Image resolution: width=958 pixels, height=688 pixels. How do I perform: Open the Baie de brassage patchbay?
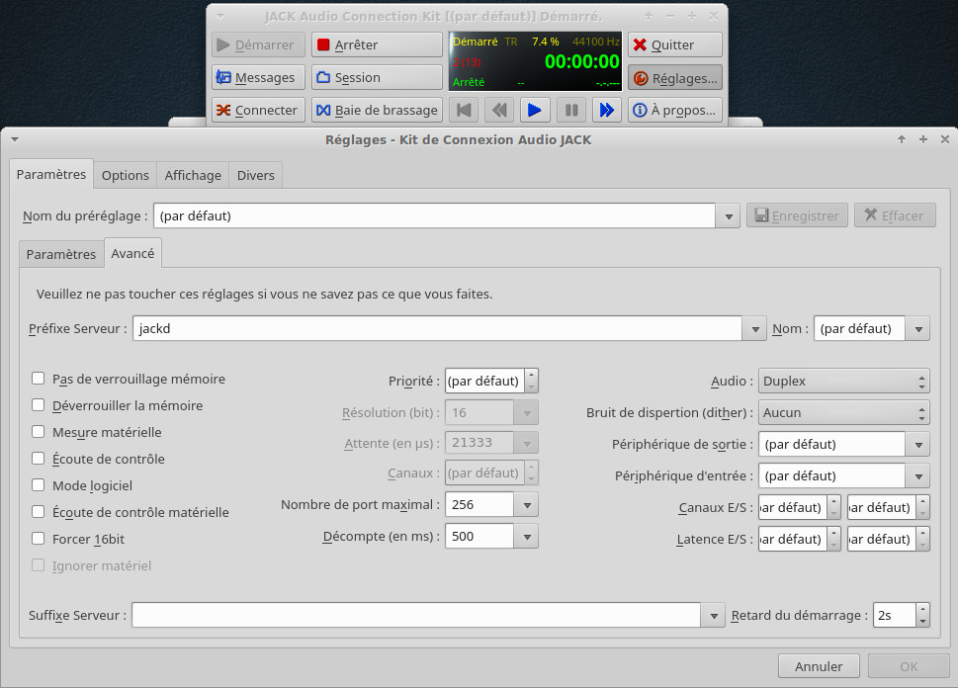pyautogui.click(x=377, y=110)
